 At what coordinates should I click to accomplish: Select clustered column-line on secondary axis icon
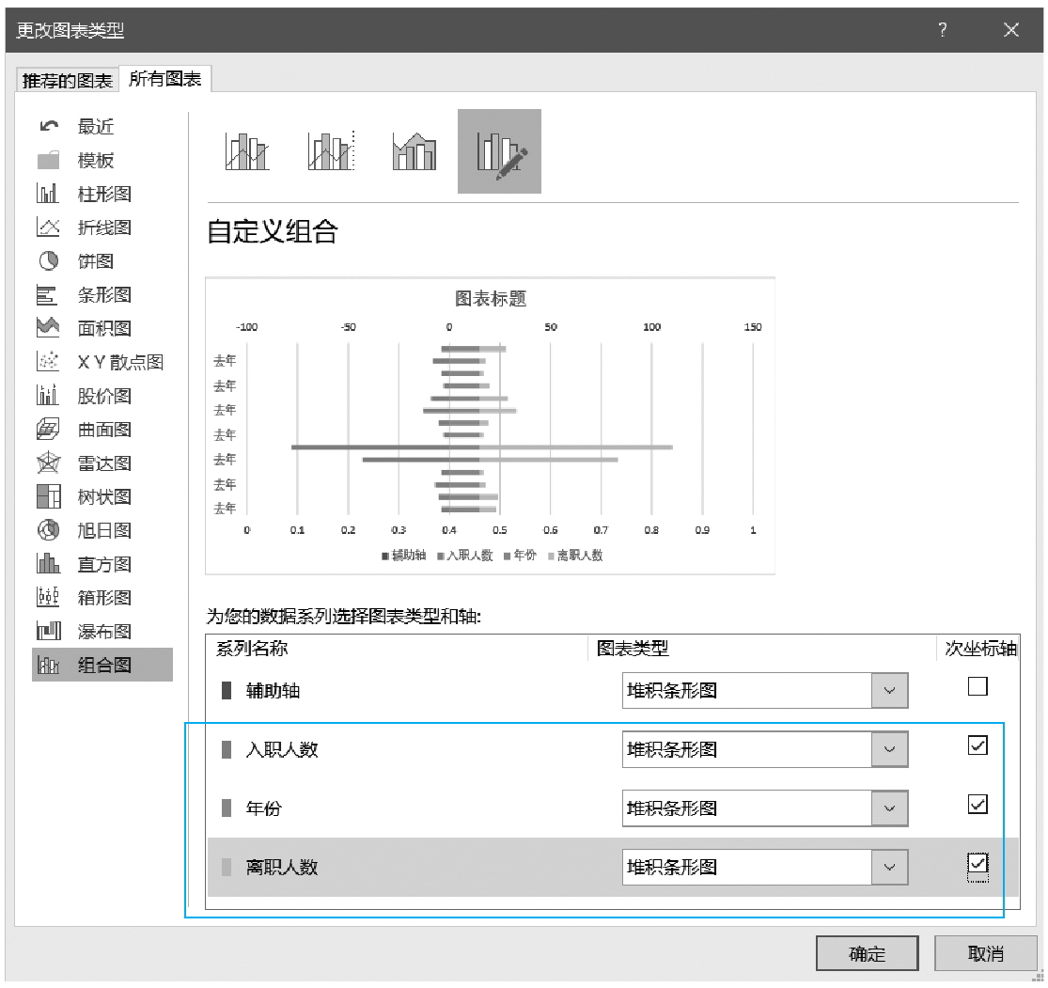[331, 151]
